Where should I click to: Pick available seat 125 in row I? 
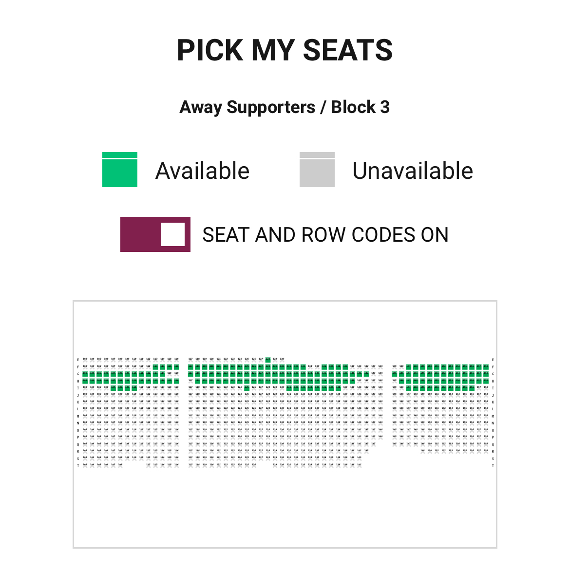[x=247, y=388]
